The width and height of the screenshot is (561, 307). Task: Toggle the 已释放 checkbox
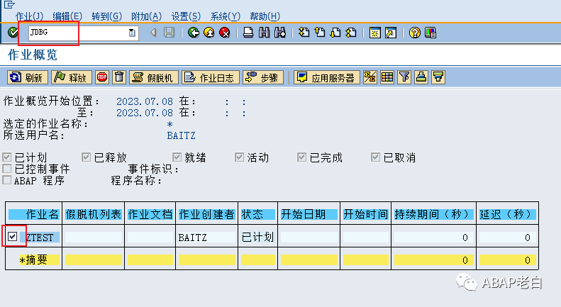click(87, 157)
